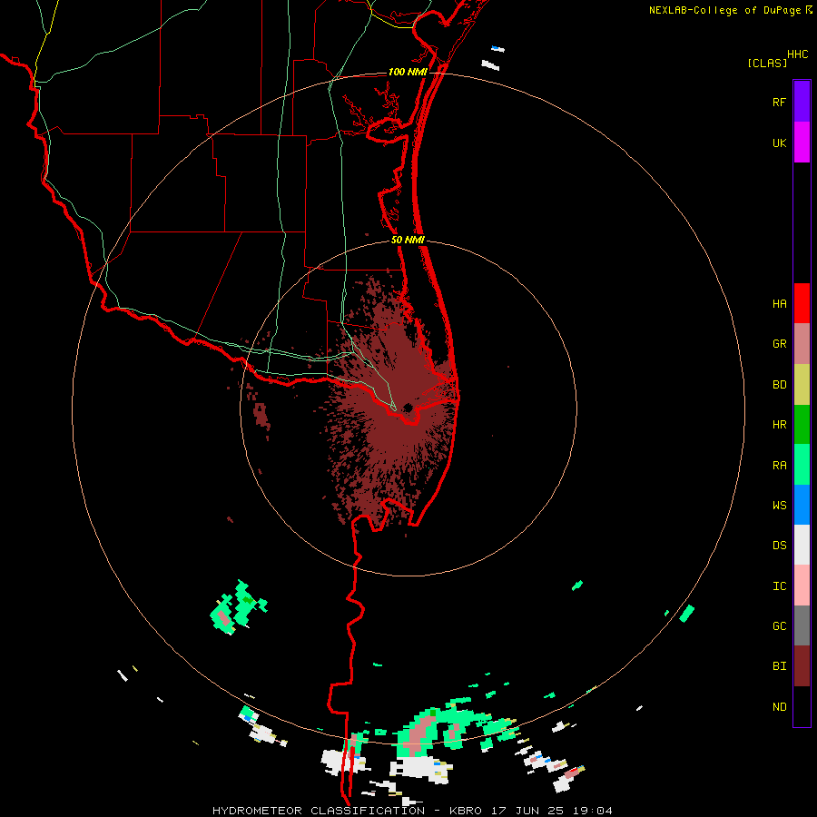This screenshot has width=817, height=817.
Task: Click the RA light green legend swatch
Action: click(802, 465)
